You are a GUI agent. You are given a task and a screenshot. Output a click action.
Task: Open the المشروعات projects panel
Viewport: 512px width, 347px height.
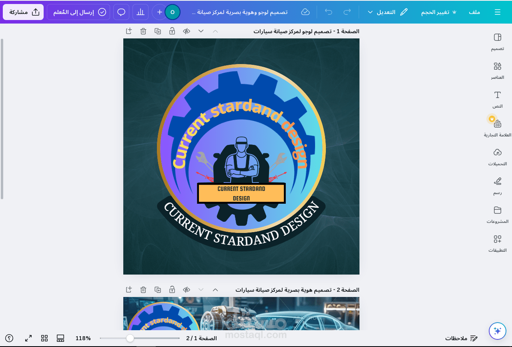tap(498, 215)
